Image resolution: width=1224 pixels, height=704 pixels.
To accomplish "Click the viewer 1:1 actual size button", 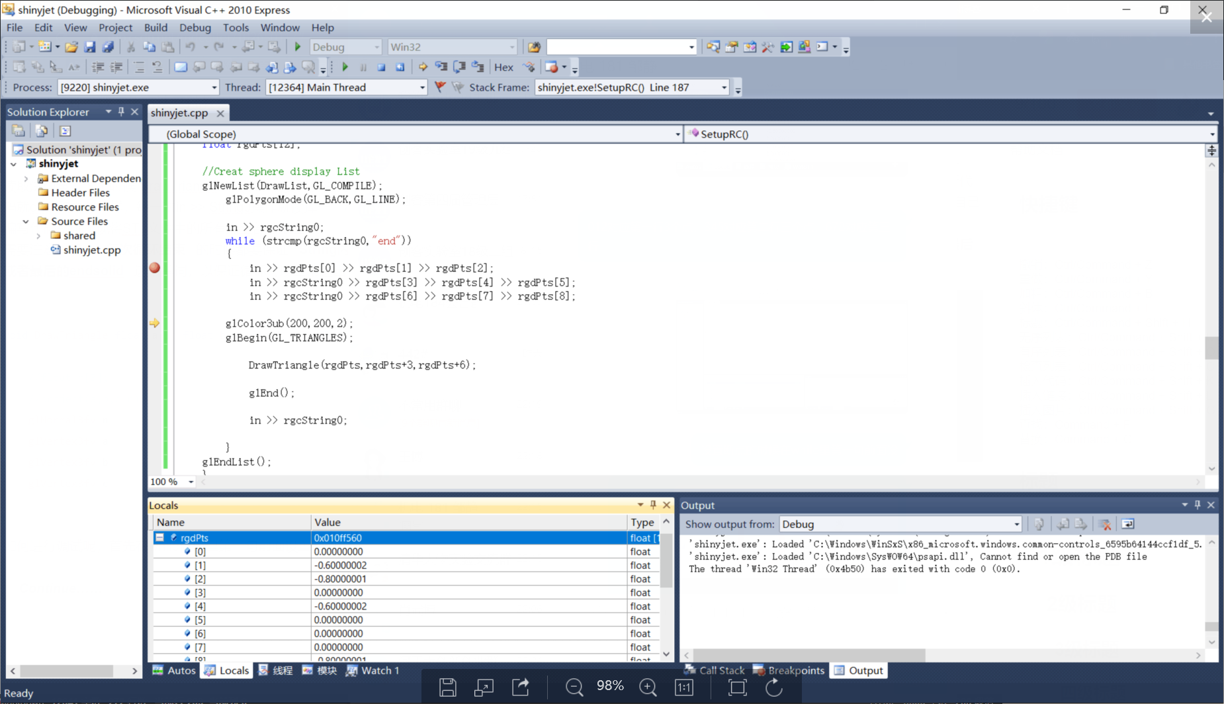I will (684, 687).
